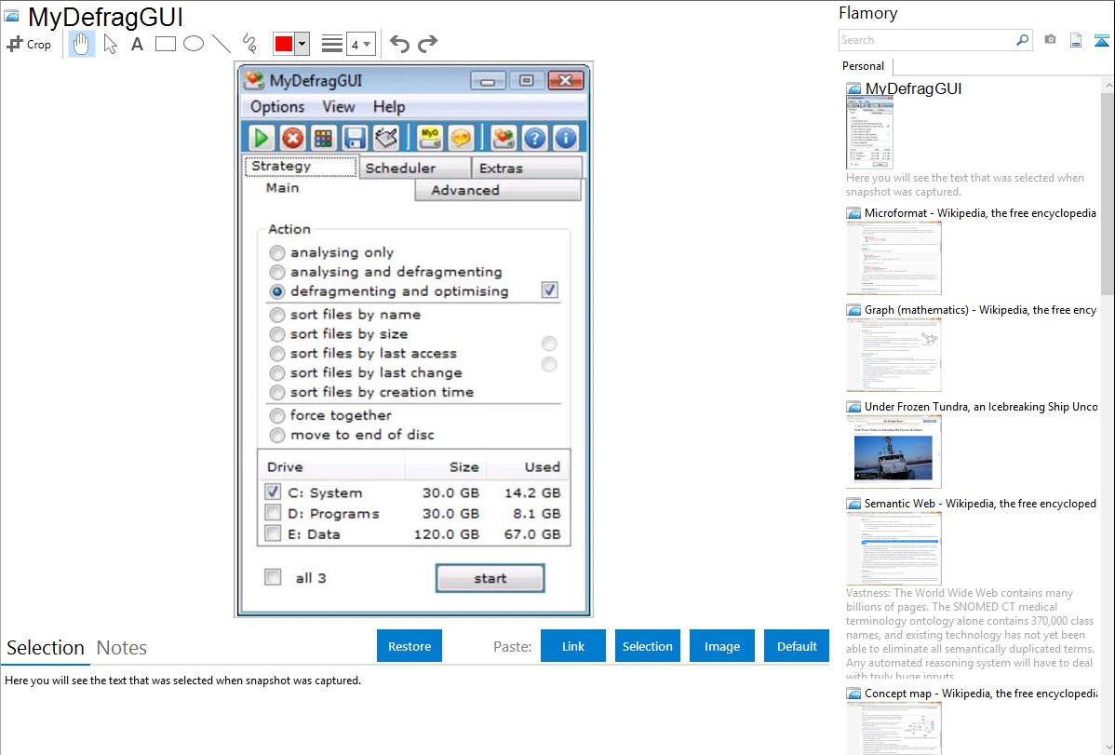This screenshot has width=1115, height=755.
Task: Check the E: Data drive checkbox
Action: pyautogui.click(x=273, y=533)
